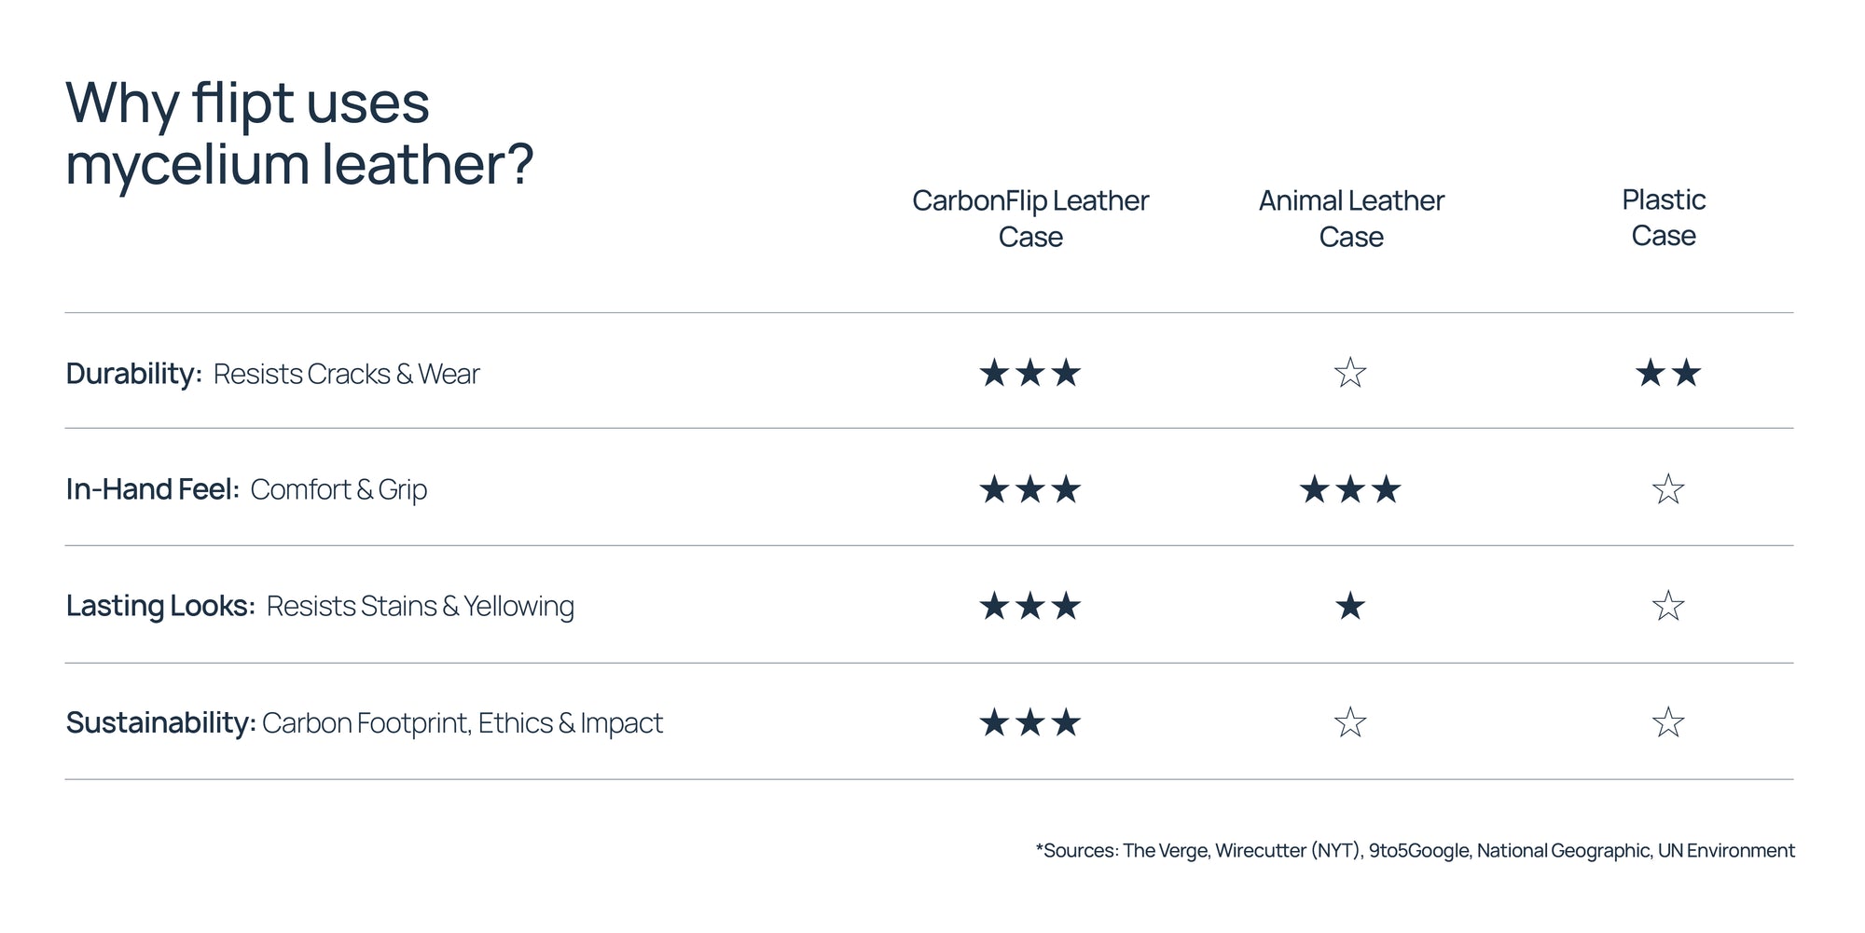Click Plastic Case Sustainability outlined star
This screenshot has width=1865, height=933.
click(x=1667, y=722)
